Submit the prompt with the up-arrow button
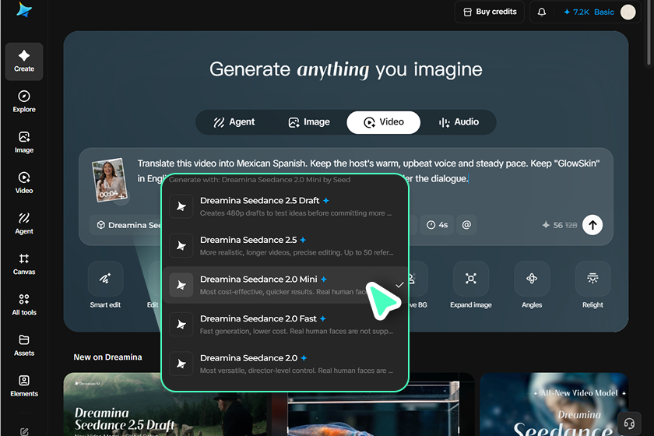 592,225
